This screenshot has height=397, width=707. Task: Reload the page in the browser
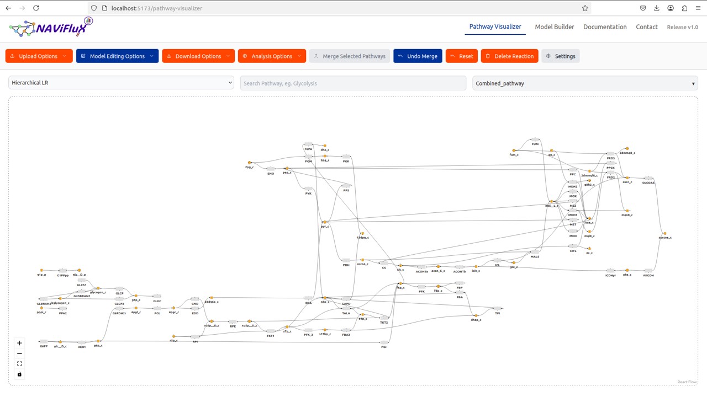(x=36, y=8)
